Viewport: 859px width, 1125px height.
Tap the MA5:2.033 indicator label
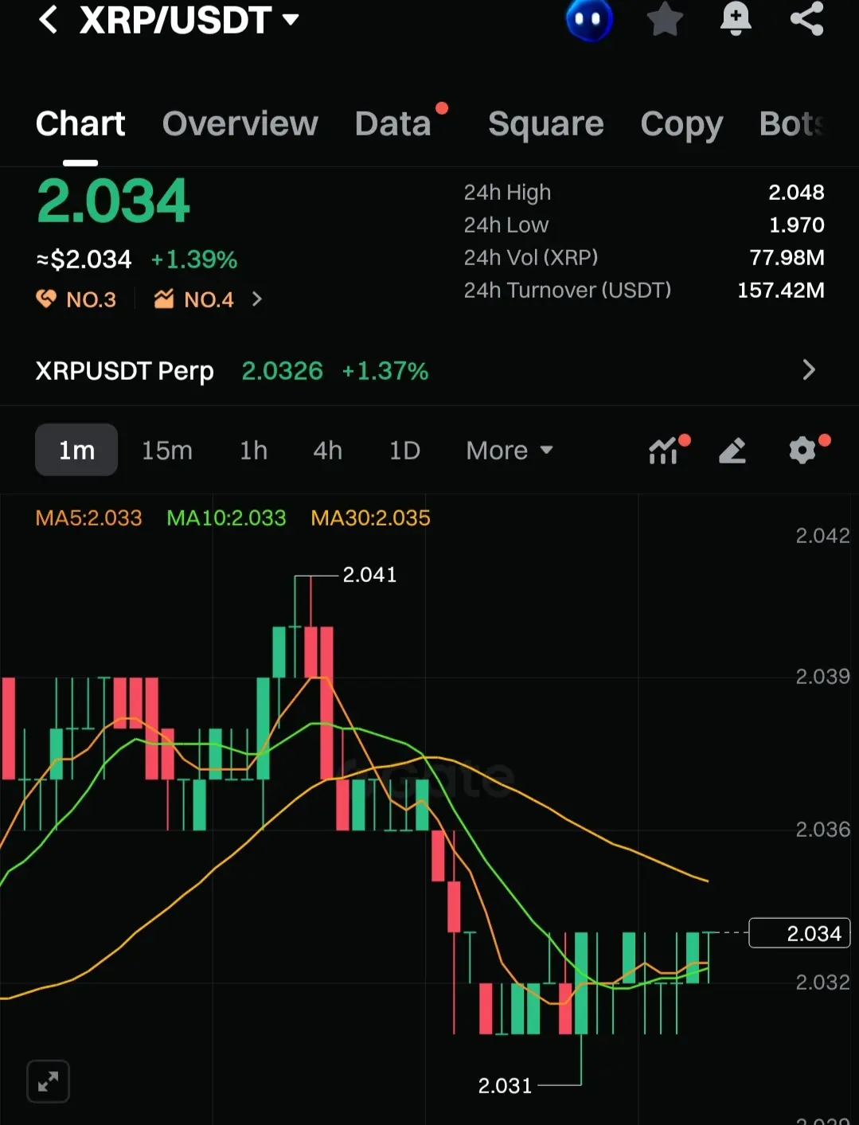[x=89, y=518]
